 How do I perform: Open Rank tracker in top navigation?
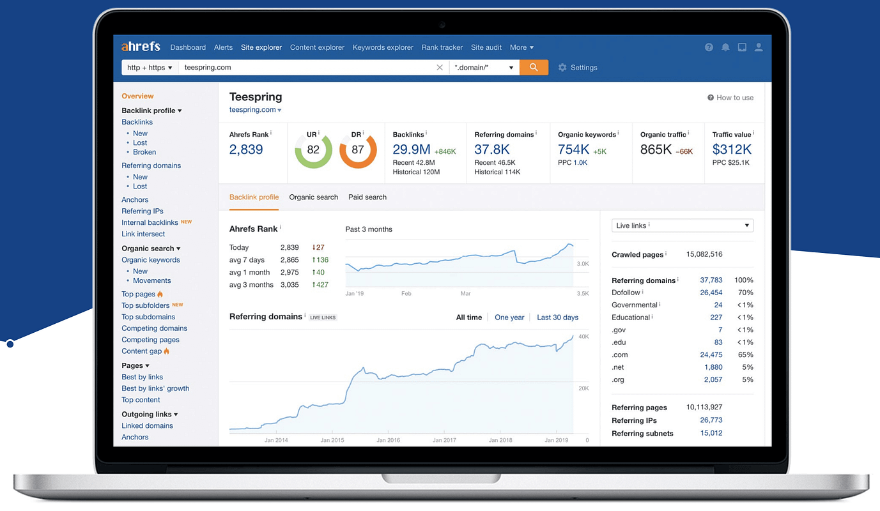click(x=442, y=47)
